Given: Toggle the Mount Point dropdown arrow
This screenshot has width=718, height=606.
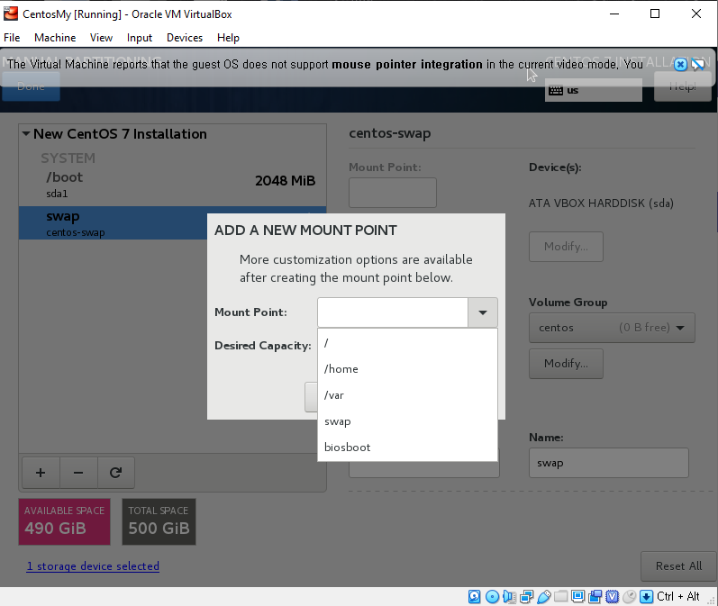Looking at the screenshot, I should point(483,312).
